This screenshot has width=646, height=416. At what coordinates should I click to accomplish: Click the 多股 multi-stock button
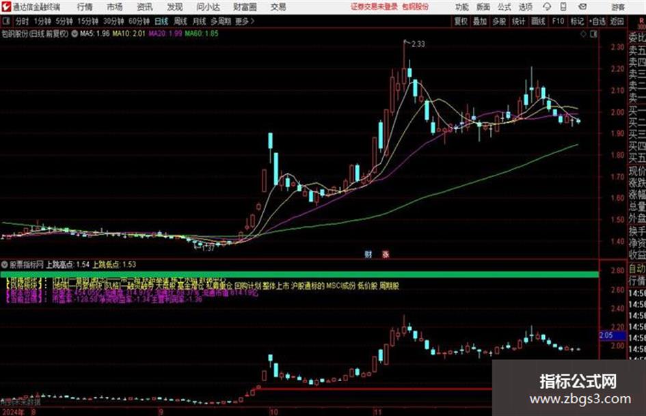click(499, 21)
